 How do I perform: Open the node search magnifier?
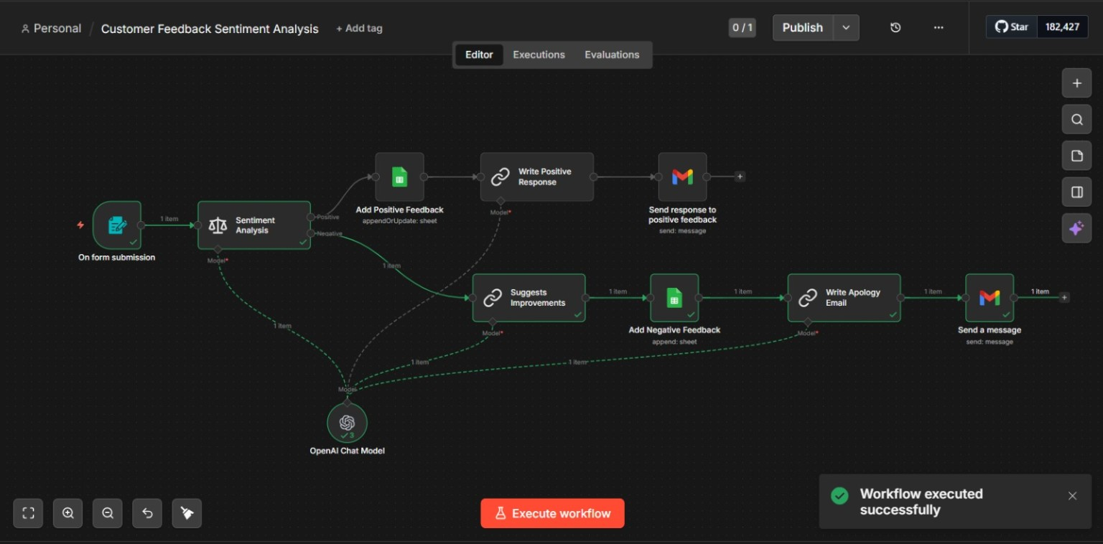1076,120
